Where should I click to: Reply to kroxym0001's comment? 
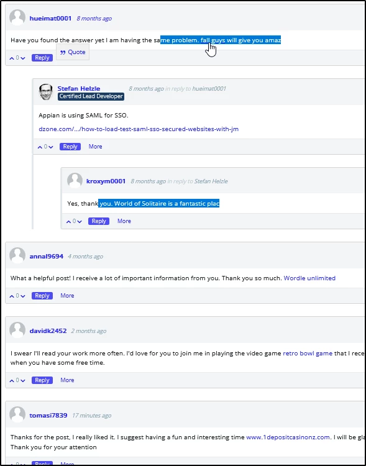tap(99, 221)
